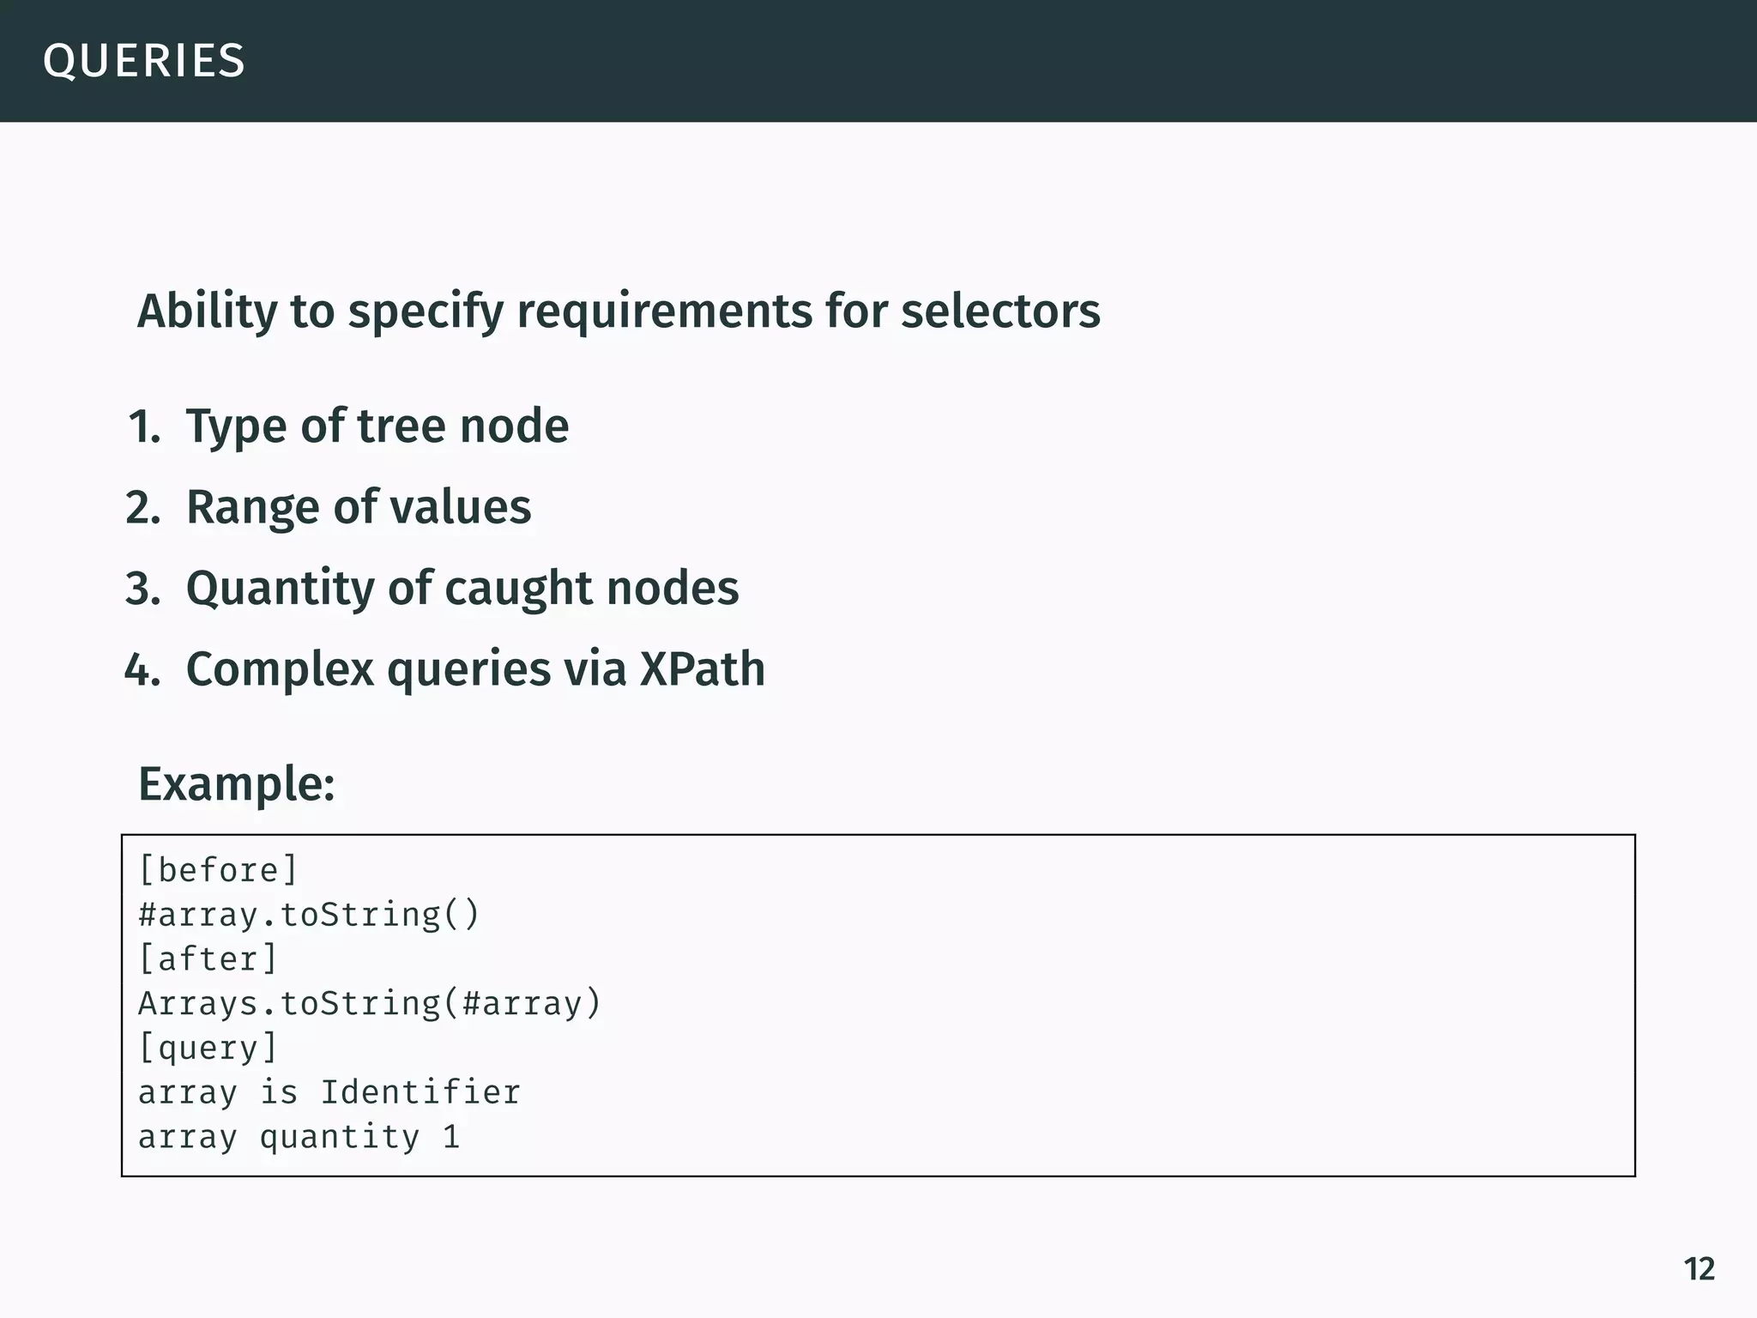1757x1318 pixels.
Task: Click the [query] line in code box
Action: point(208,1048)
